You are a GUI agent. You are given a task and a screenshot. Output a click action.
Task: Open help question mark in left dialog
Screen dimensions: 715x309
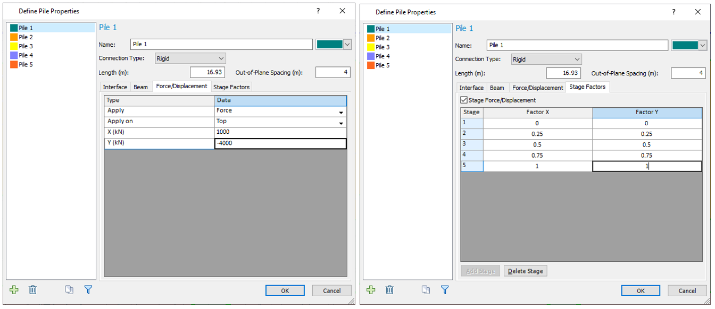click(318, 11)
